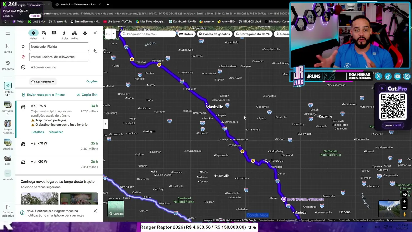This screenshot has height=232, width=412.
Task: Click the Montverde, Flórida origin field
Action: point(59,47)
